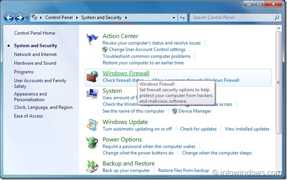Expand the arrow after Control Panel breadcrumb
The image size is (287, 180).
coord(77,18)
